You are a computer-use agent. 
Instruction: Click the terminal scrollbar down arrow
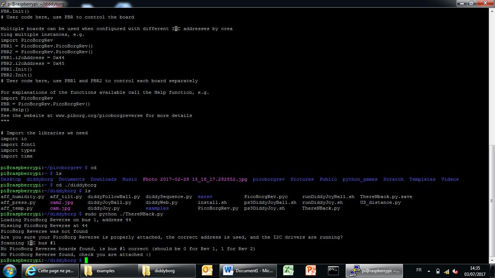492,261
